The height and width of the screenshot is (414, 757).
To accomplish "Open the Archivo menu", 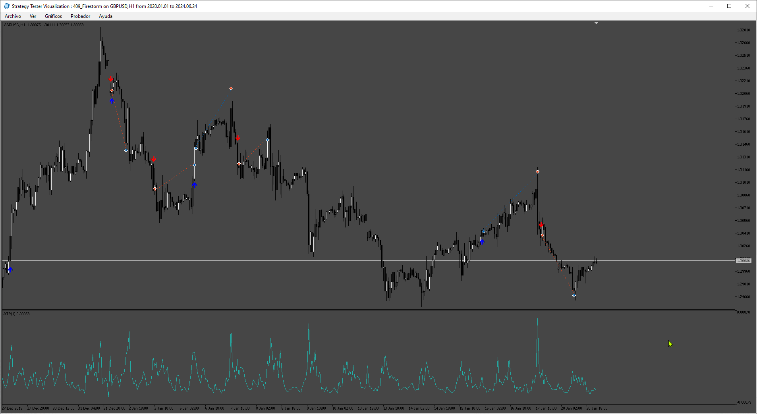I will 13,16.
